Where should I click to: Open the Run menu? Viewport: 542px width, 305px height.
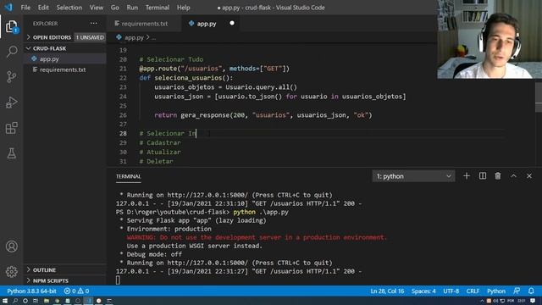(132, 8)
